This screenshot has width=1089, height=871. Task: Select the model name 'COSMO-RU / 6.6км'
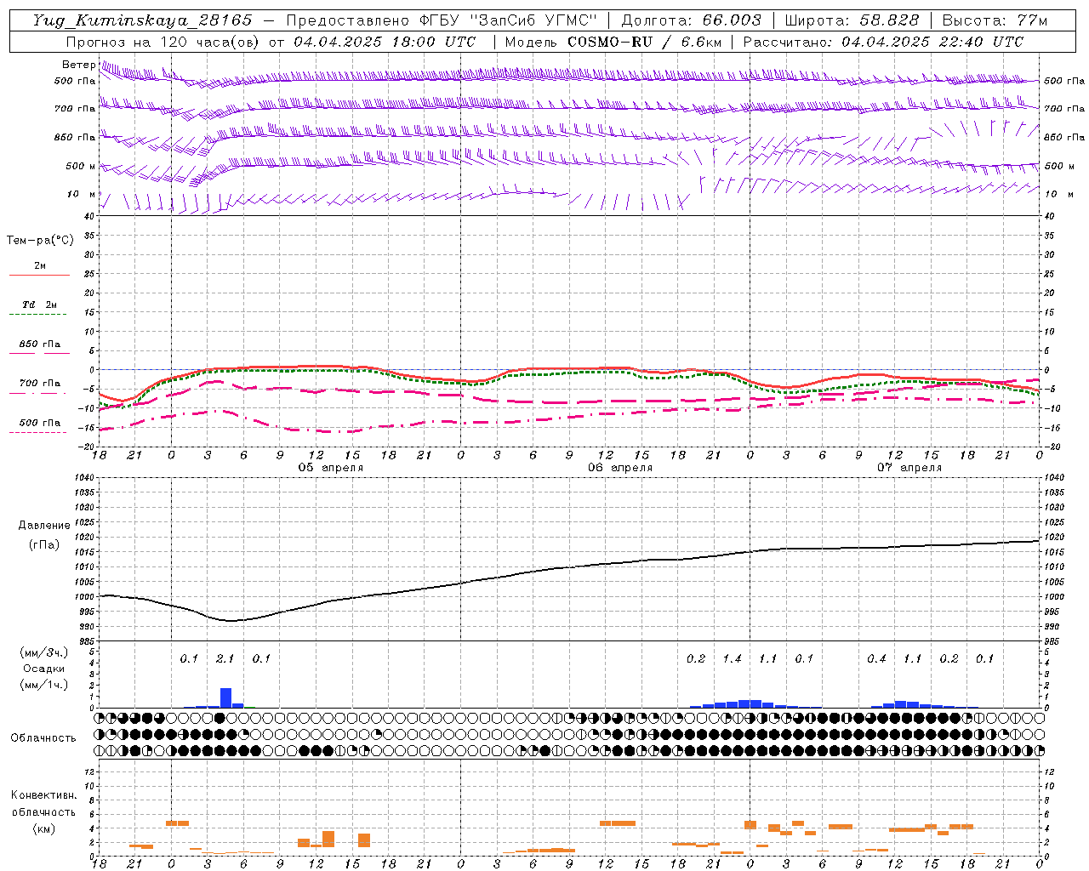click(644, 42)
